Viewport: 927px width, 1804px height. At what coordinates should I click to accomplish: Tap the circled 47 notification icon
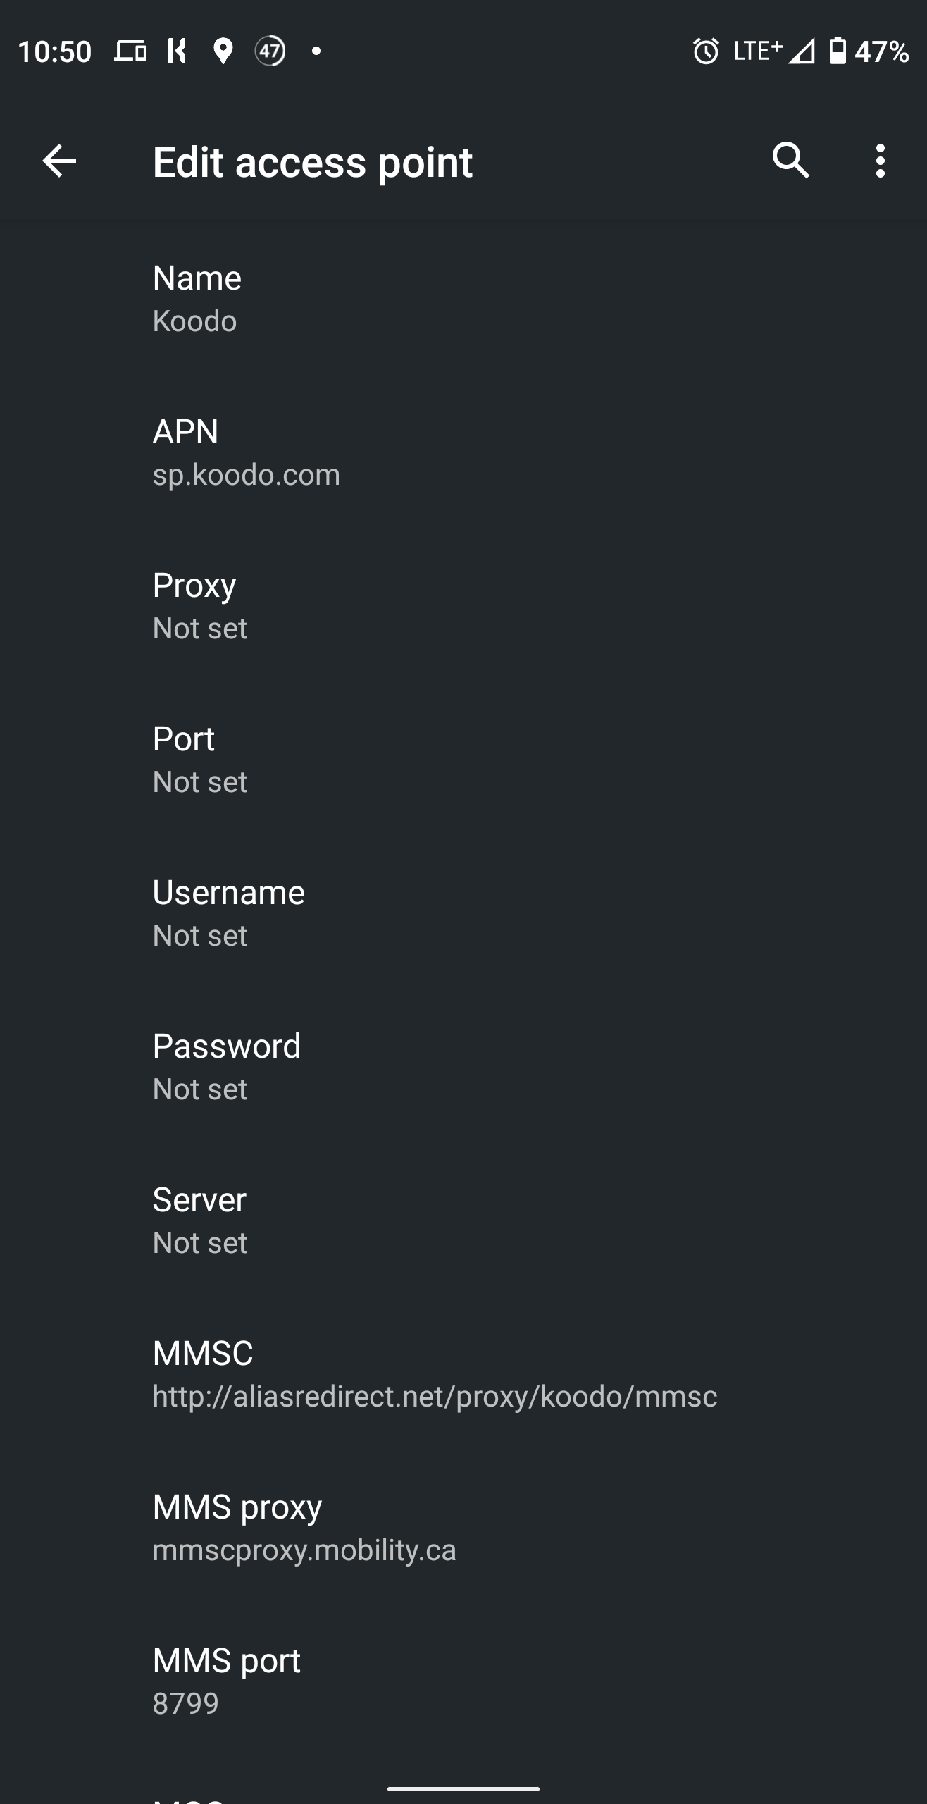coord(270,51)
